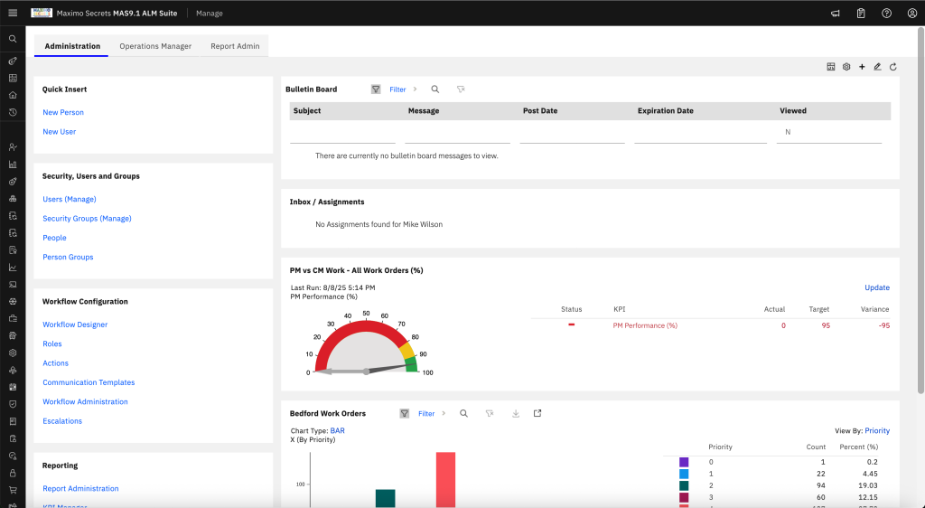Toggle the Bedford Work Orders filter icon
The image size is (925, 508).
(404, 414)
